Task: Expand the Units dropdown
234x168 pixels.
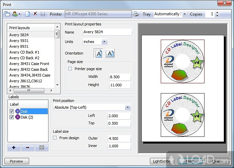Action: [x=104, y=42]
